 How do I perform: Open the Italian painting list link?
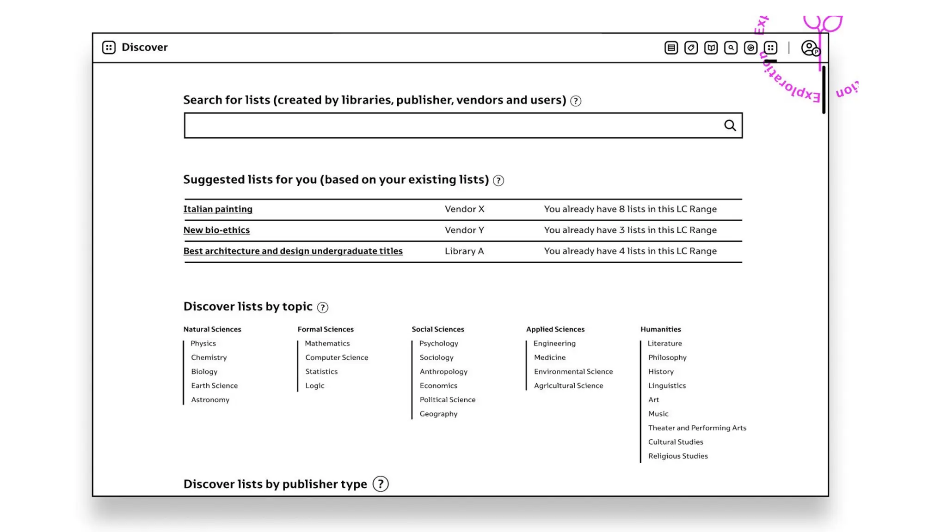click(218, 209)
